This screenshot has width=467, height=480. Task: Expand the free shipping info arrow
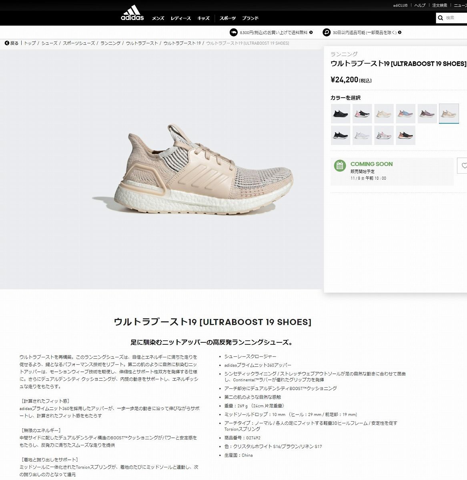311,32
